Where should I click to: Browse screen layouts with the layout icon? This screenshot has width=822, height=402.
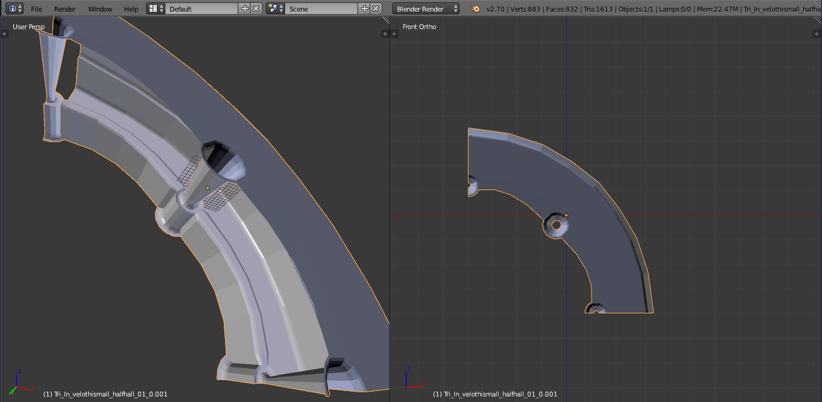tap(156, 9)
